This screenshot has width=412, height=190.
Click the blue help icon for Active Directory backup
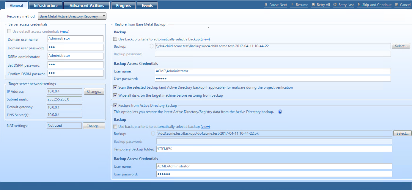tap(280, 112)
